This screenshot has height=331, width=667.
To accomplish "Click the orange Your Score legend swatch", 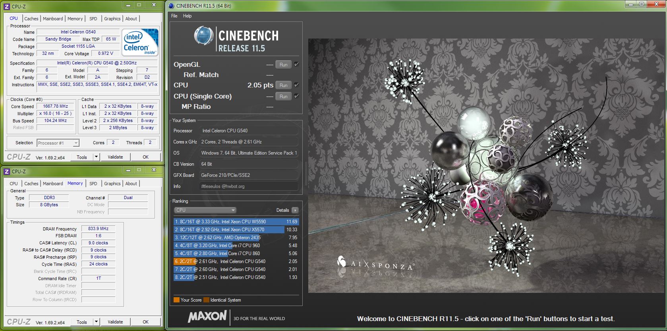I will coord(176,300).
